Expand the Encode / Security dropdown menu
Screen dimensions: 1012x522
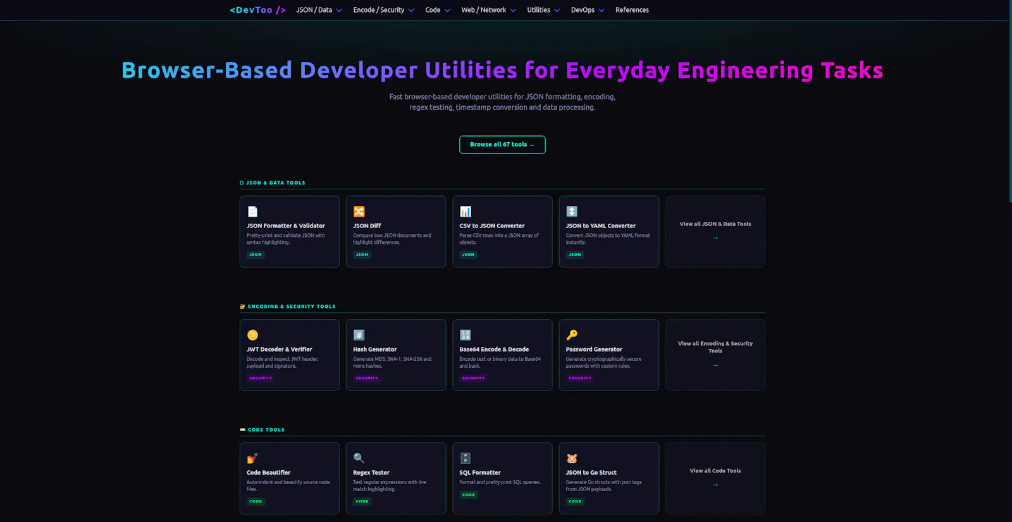click(x=383, y=10)
